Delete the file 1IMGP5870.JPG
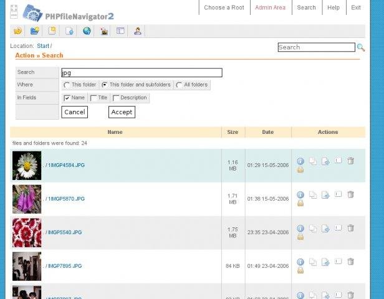 tap(350, 194)
